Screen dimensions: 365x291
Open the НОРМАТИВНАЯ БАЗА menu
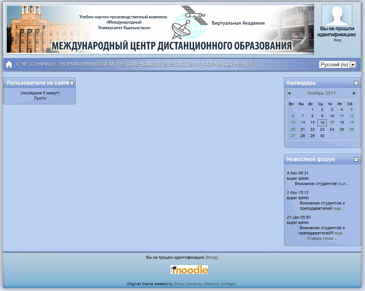[x=87, y=64]
